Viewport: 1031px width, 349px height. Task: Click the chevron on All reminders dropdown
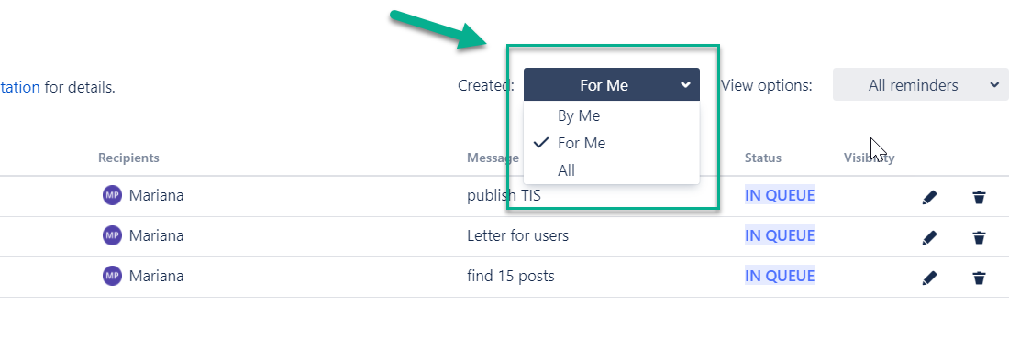coord(995,85)
